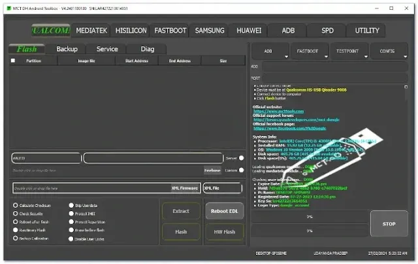The image size is (418, 264).
Task: Click the XML File field
Action: pyautogui.click(x=223, y=188)
